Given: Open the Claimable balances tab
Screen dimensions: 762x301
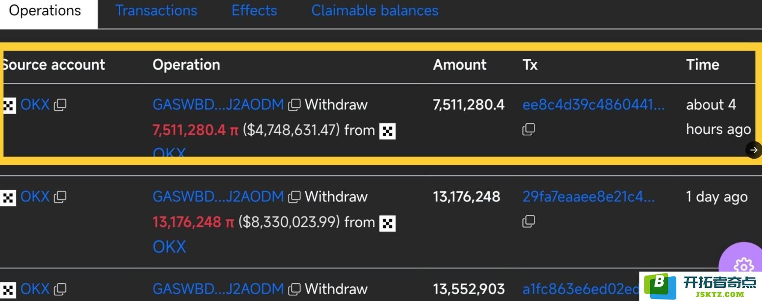Looking at the screenshot, I should [375, 10].
